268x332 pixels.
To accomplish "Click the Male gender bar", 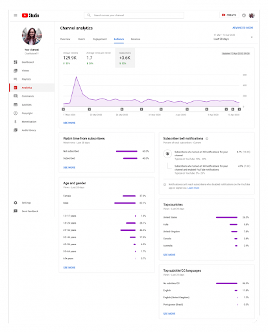I will tap(125, 203).
